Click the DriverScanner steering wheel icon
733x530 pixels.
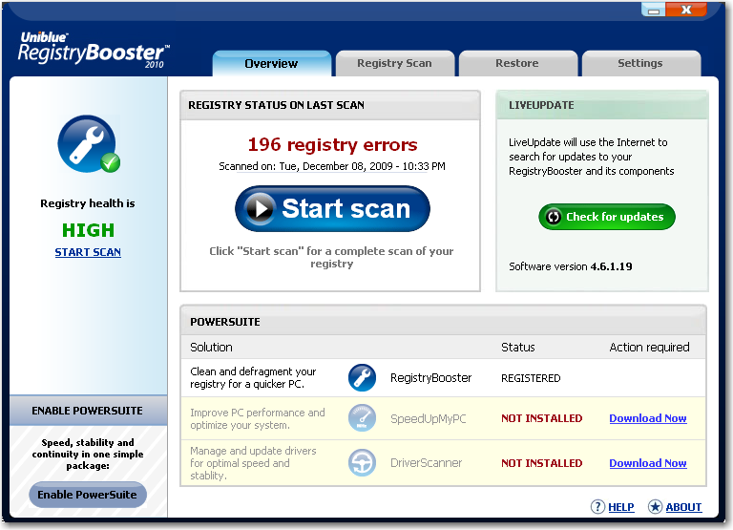point(362,462)
